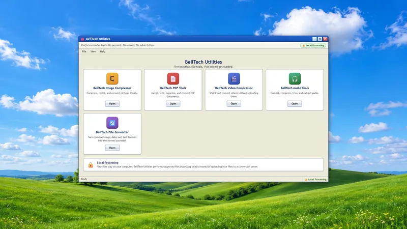407x229 pixels.
Task: Select the BellTech Video Compressor title text
Action: tap(234, 88)
